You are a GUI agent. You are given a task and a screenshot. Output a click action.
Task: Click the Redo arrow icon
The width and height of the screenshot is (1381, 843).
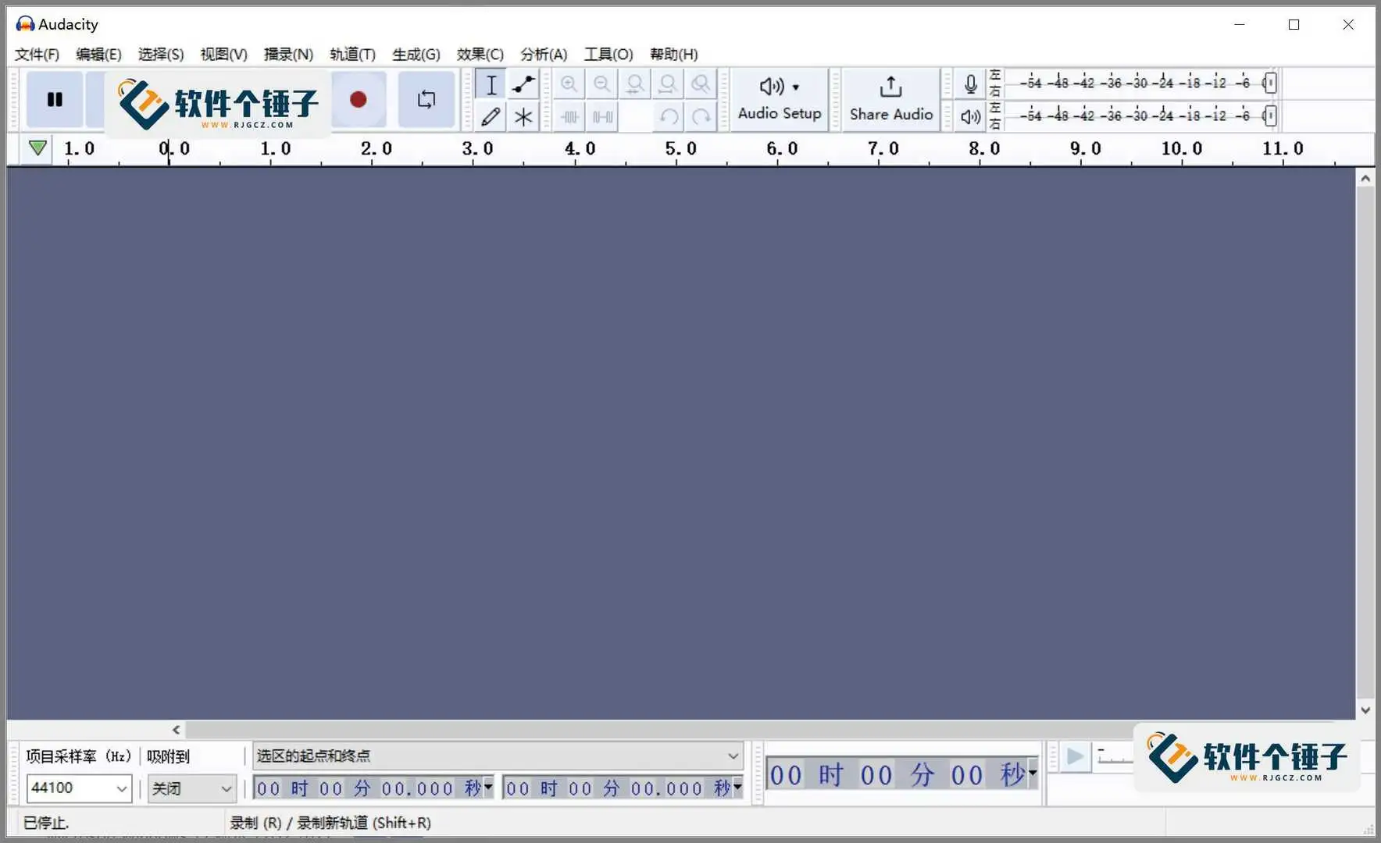click(x=701, y=117)
